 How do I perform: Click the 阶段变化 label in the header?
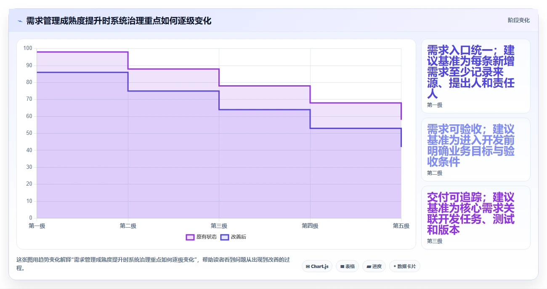point(519,20)
